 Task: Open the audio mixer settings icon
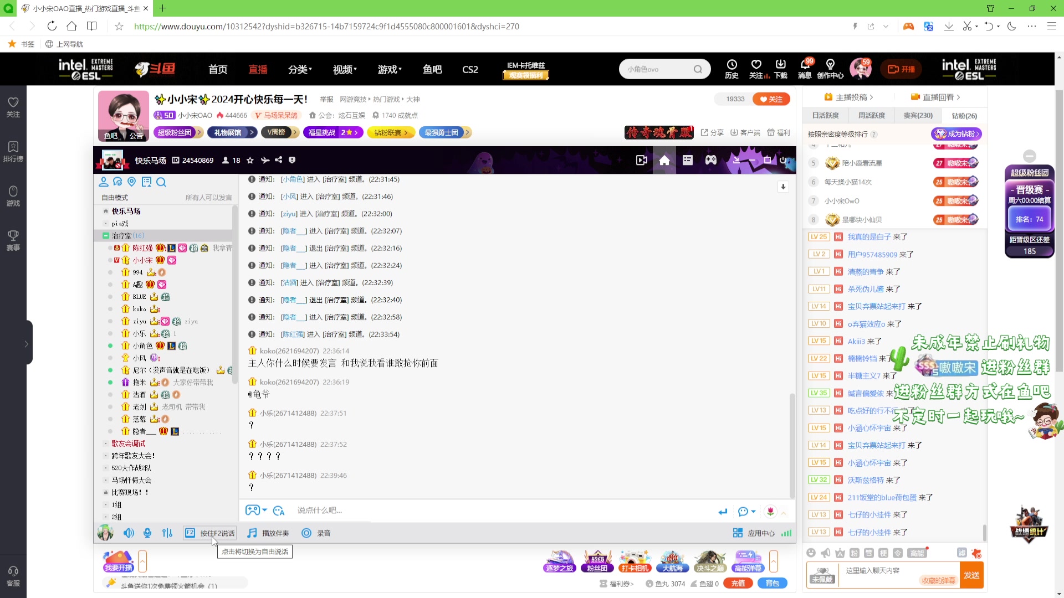pos(167,533)
